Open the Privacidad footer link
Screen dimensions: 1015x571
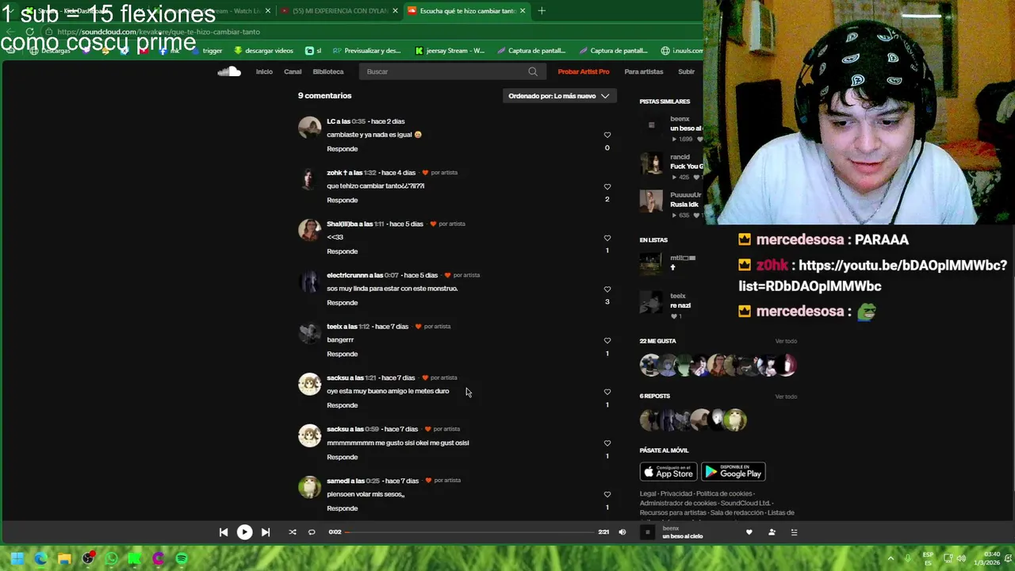point(676,493)
